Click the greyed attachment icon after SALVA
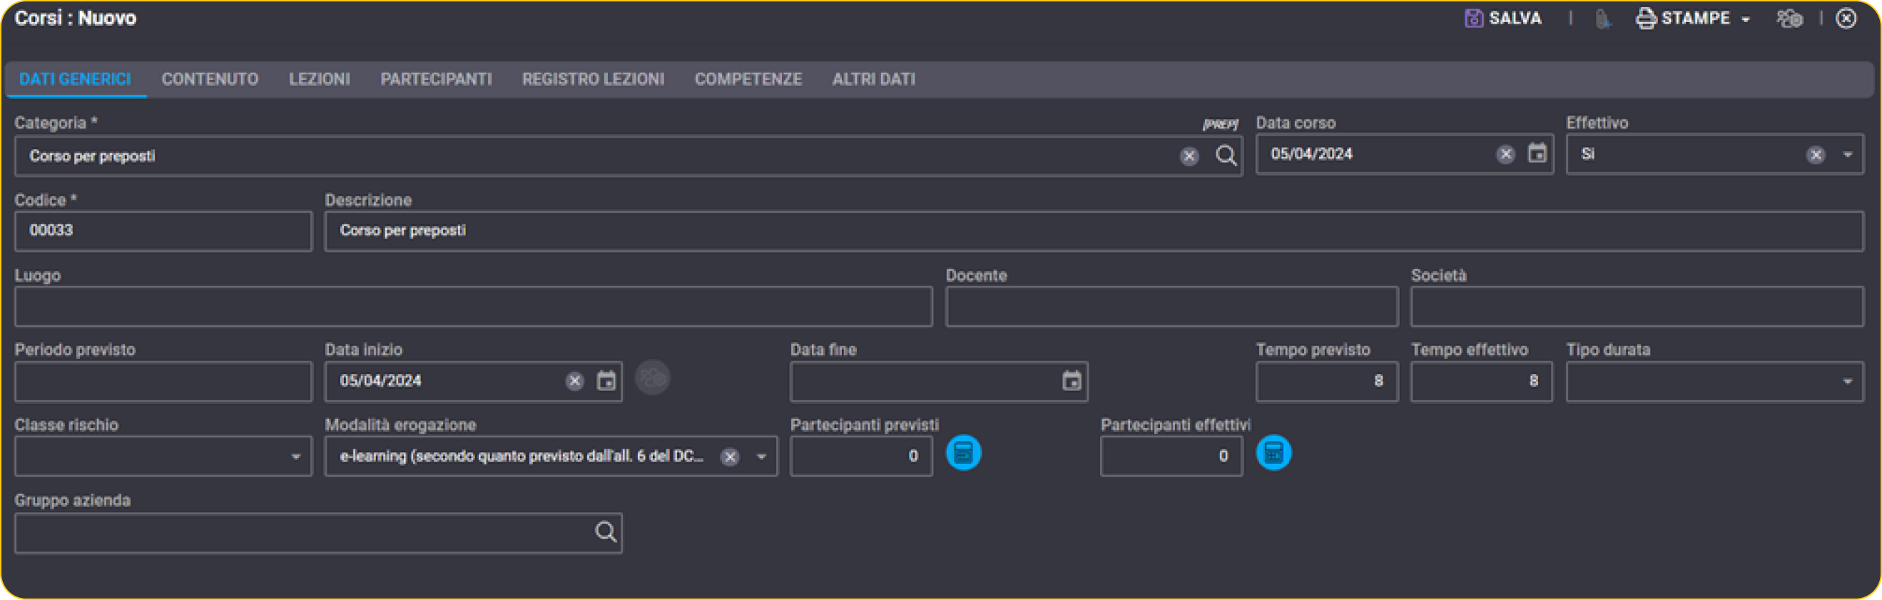The width and height of the screenshot is (1882, 600). (x=1602, y=19)
